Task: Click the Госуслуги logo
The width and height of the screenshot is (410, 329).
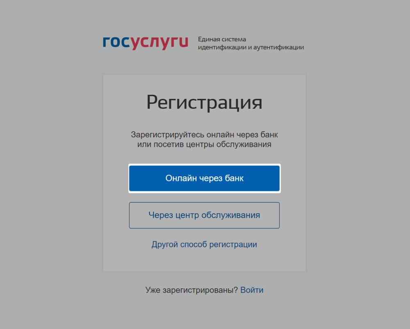Action: (146, 43)
